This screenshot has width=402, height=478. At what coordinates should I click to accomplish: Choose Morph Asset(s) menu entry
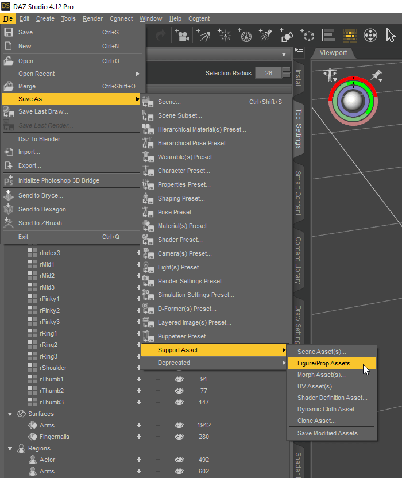coord(331,375)
